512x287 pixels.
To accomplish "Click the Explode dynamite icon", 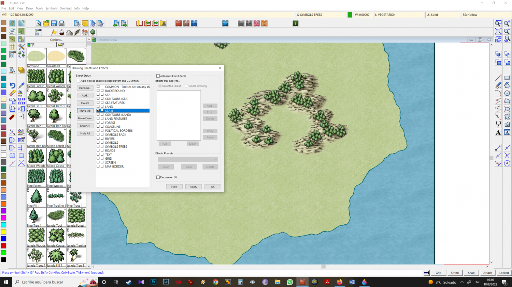I will click(x=12, y=117).
